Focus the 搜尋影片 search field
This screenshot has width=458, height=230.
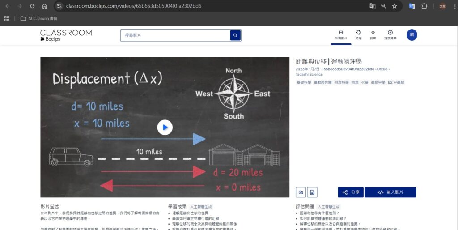point(175,35)
